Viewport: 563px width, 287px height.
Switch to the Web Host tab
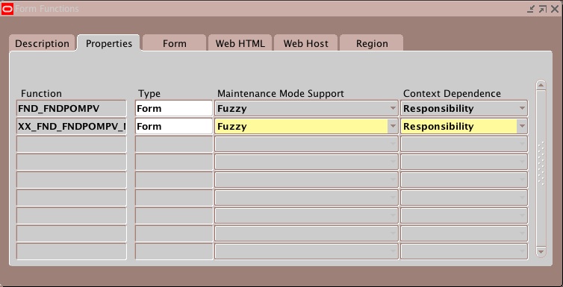click(x=305, y=43)
